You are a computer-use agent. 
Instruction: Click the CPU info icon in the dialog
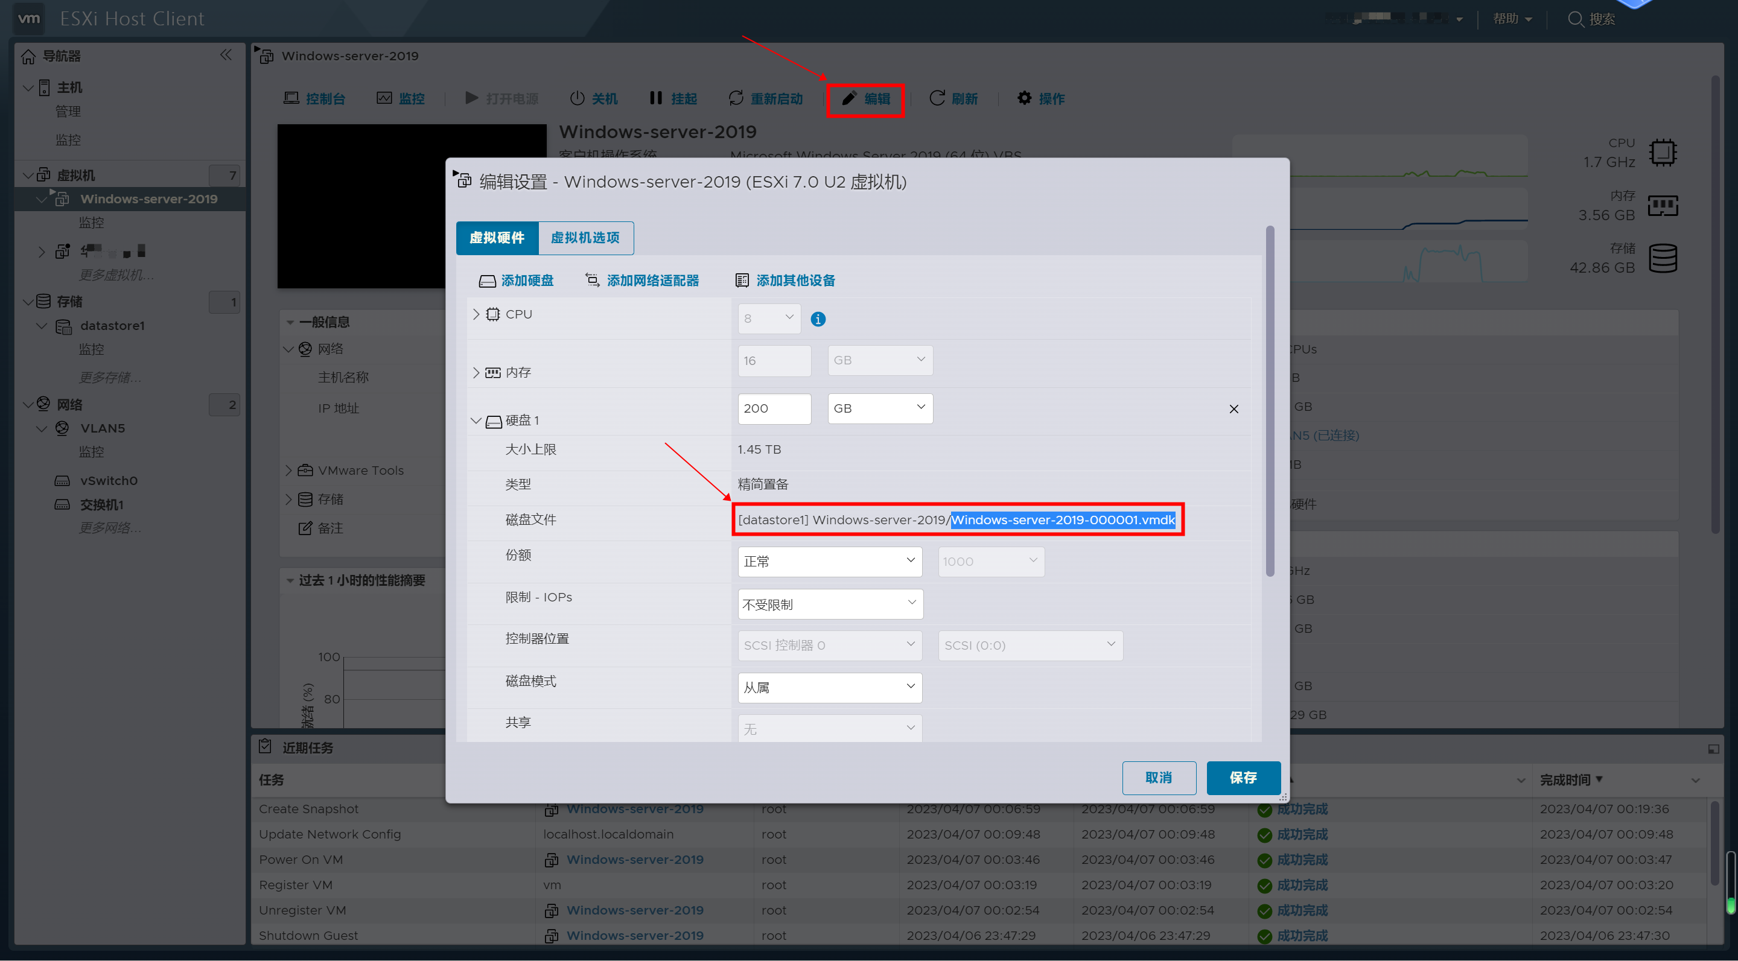pos(818,319)
